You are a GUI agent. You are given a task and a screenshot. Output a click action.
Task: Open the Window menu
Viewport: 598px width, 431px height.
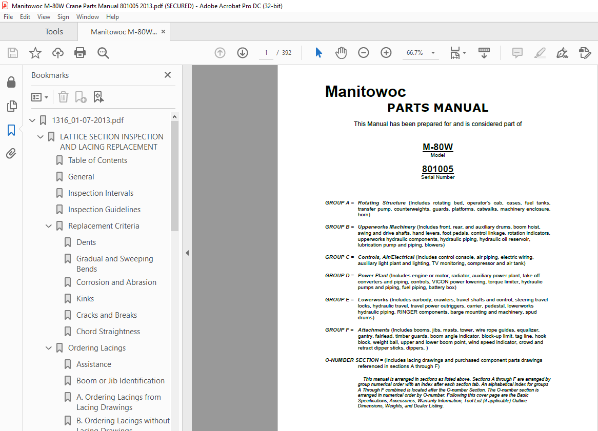click(x=87, y=17)
